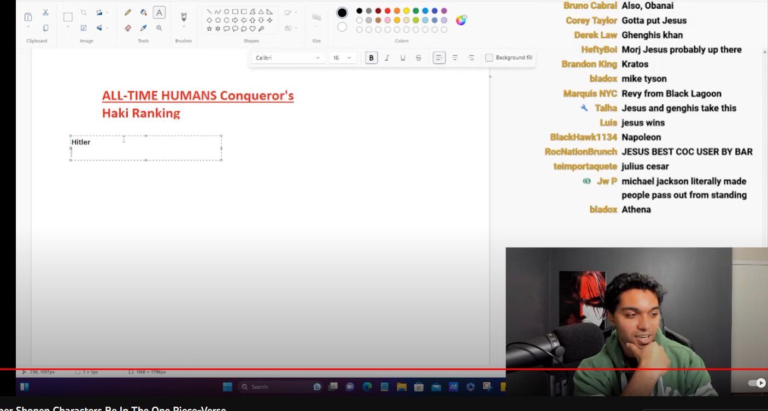This screenshot has height=411, width=768.
Task: Click BlackHawk1134's chat username
Action: point(584,137)
